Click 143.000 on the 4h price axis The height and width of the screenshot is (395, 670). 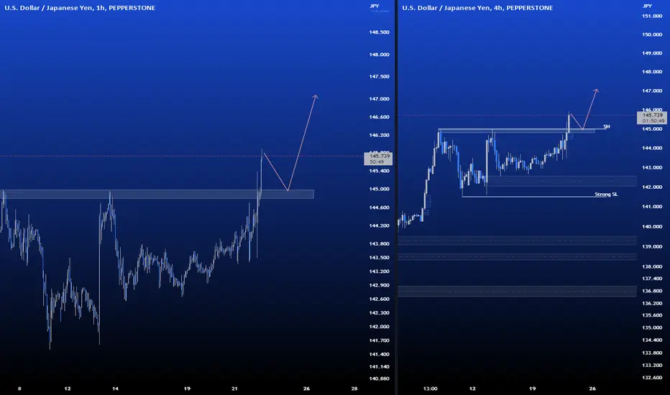pyautogui.click(x=652, y=168)
